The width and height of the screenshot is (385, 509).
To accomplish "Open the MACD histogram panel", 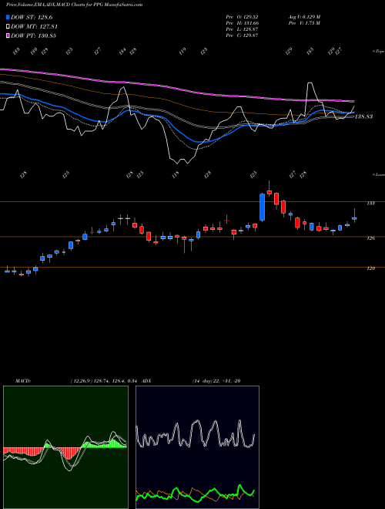I will 65,447.
